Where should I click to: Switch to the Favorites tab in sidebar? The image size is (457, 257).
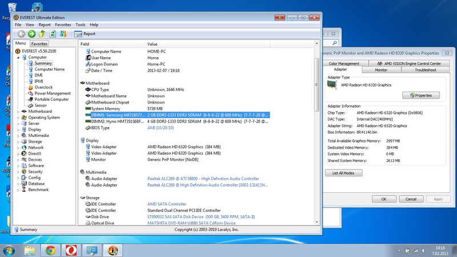click(x=39, y=44)
